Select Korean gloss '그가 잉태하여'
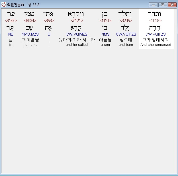 tap(155, 40)
